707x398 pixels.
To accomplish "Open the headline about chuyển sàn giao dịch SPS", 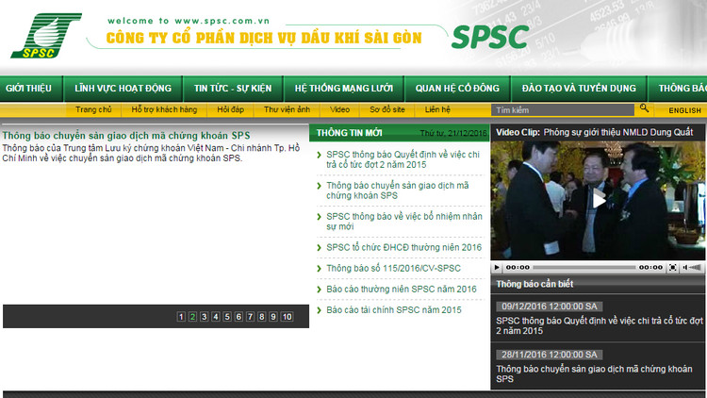I will [x=126, y=135].
